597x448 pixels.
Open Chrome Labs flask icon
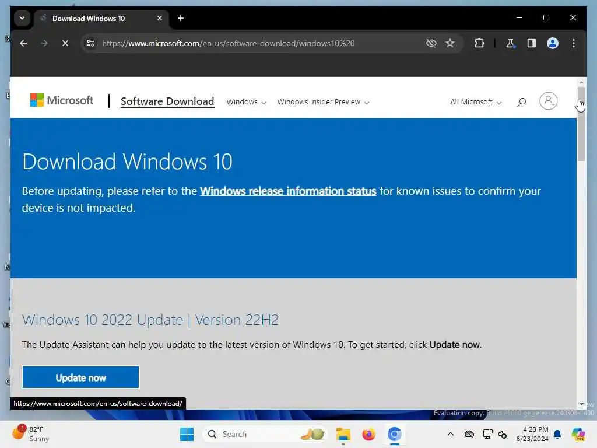(x=510, y=43)
